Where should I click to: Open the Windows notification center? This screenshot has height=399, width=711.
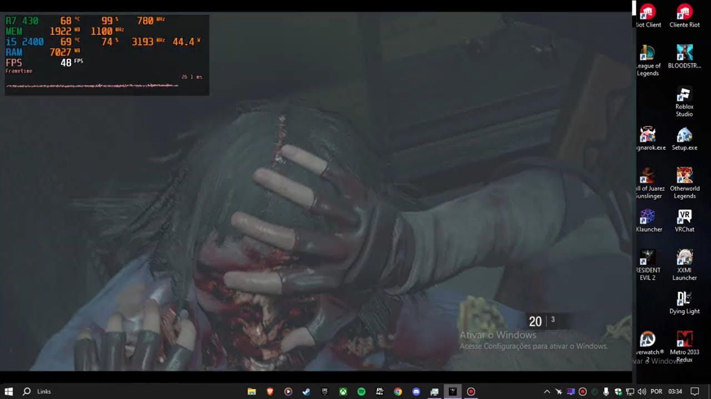tap(694, 391)
